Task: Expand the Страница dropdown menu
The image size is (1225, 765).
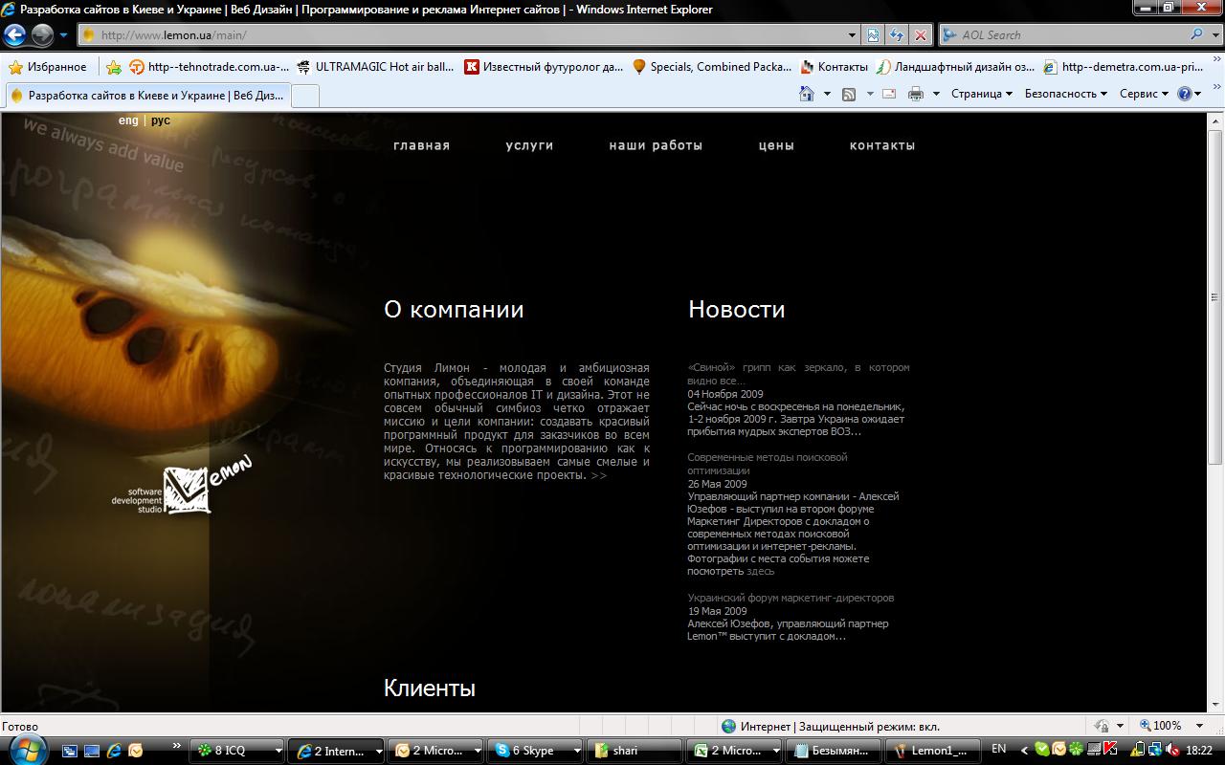Action: click(x=982, y=94)
